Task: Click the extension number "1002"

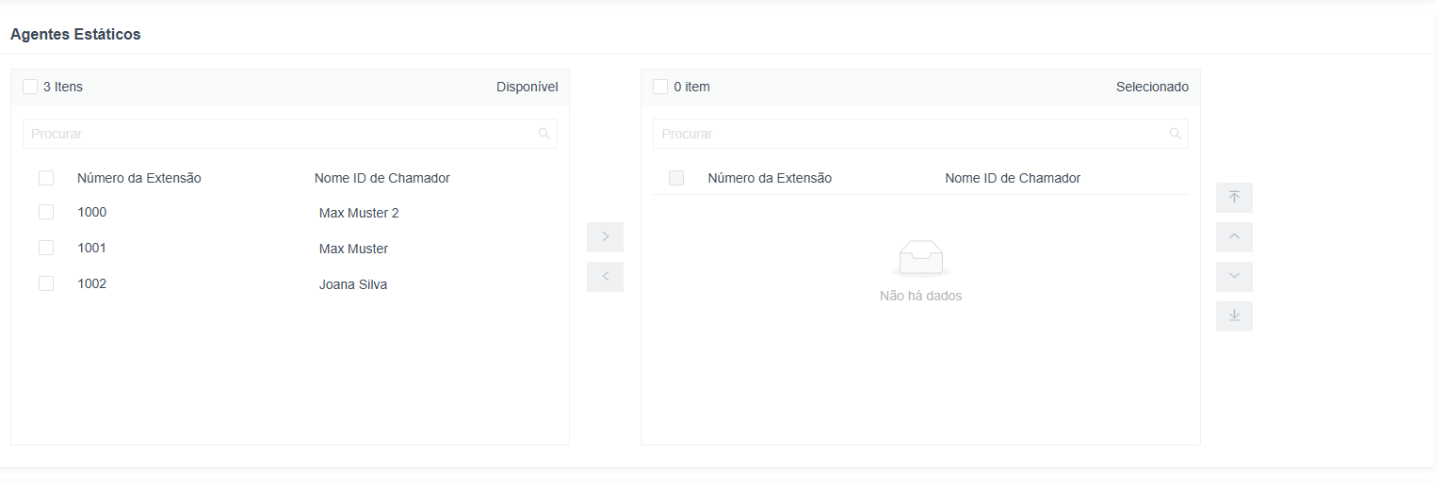Action: (x=92, y=283)
